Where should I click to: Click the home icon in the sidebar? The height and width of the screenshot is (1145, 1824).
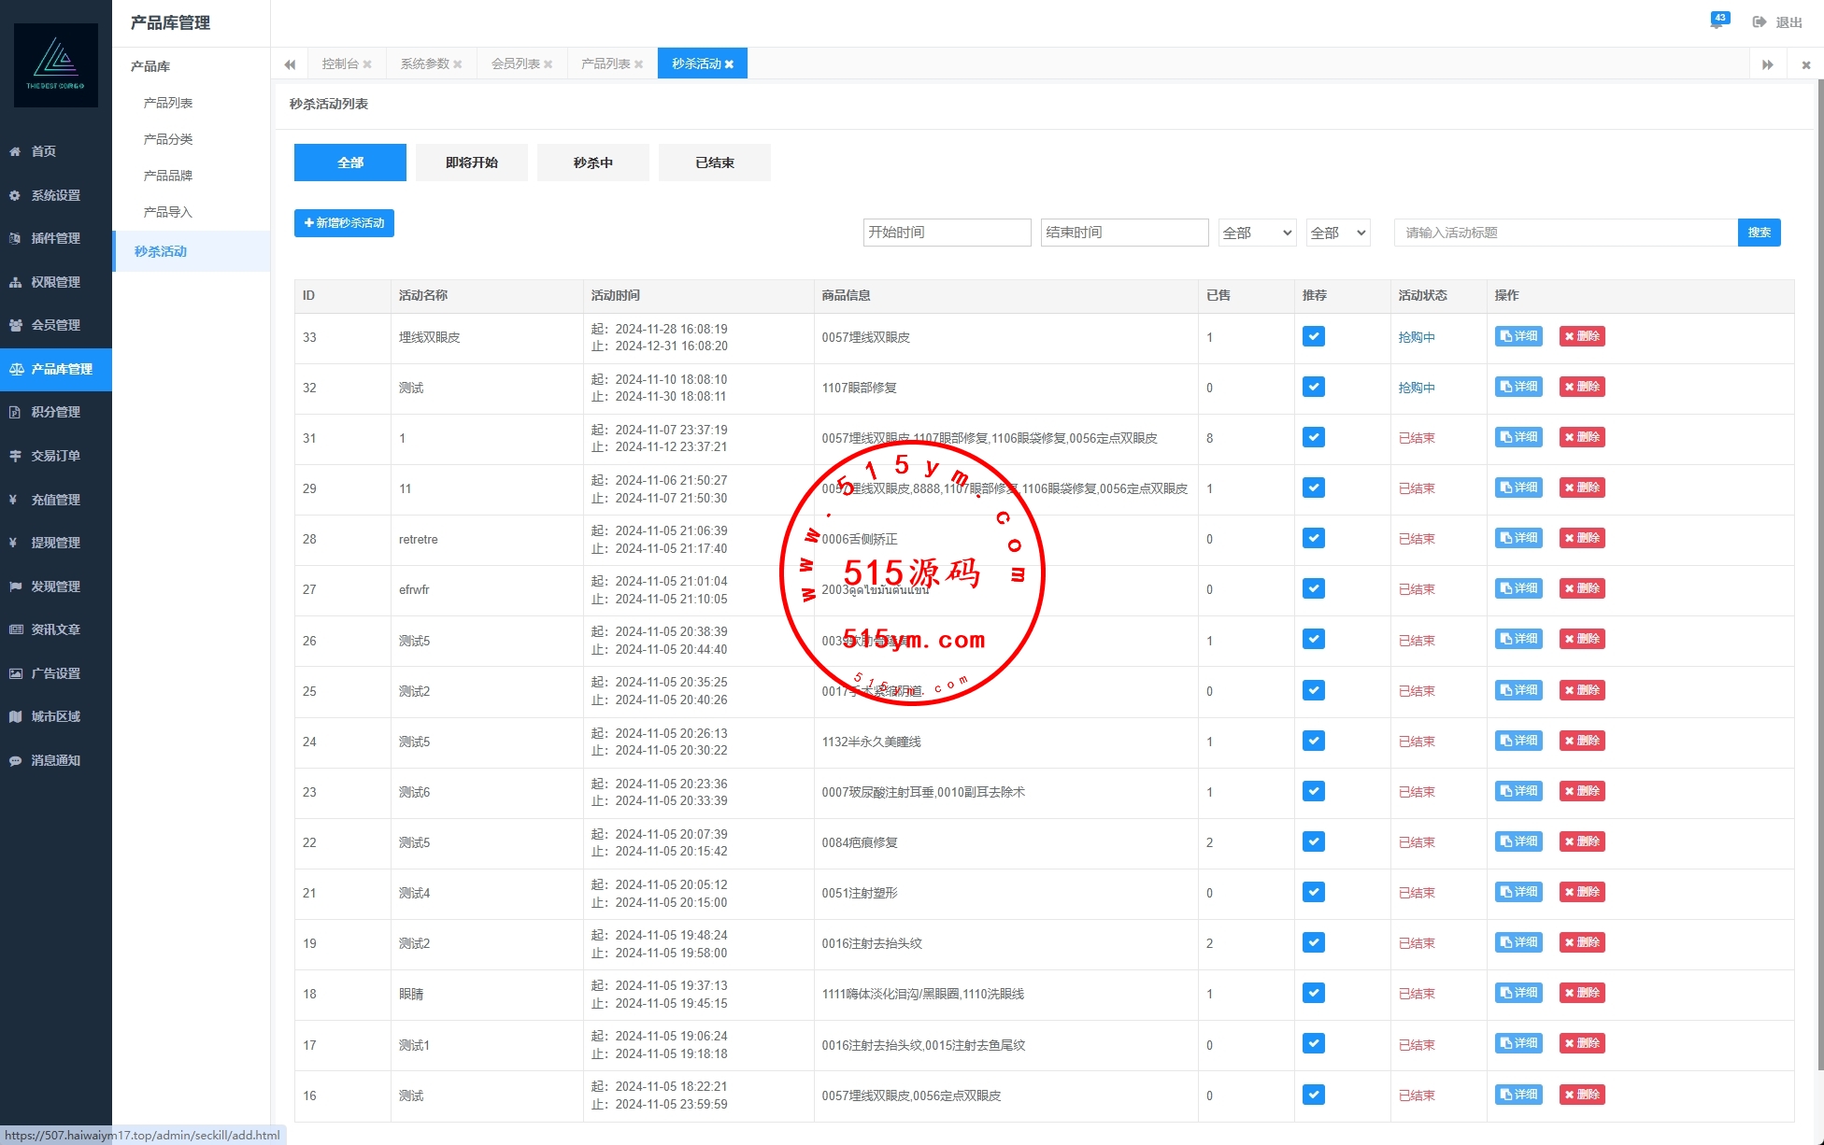pyautogui.click(x=15, y=151)
